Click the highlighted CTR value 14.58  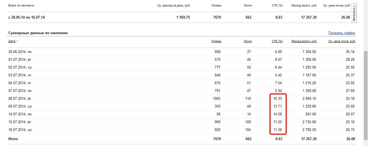(x=278, y=114)
